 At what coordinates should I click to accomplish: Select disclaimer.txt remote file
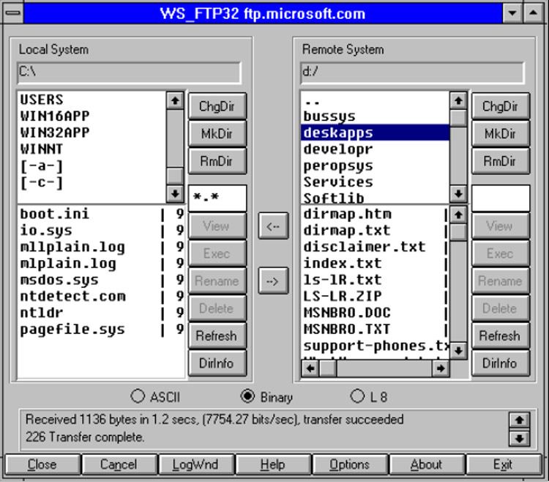click(375, 247)
